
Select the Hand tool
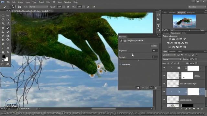pos(3,52)
